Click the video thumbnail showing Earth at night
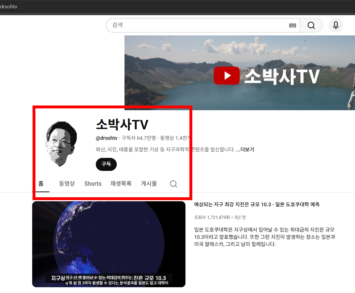The image size is (355, 293). click(x=109, y=244)
